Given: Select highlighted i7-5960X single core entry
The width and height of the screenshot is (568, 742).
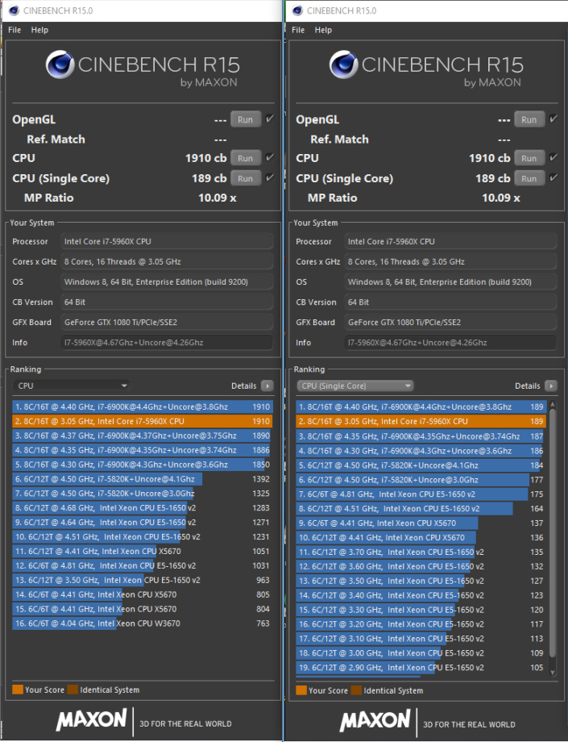Looking at the screenshot, I should pos(421,421).
